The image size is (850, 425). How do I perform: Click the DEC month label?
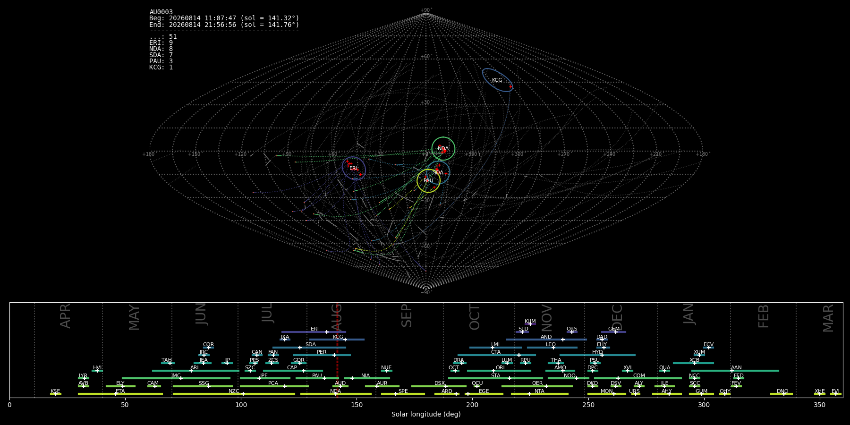pos(617,317)
